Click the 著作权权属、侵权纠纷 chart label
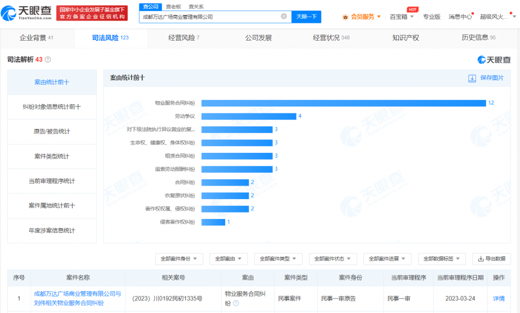The height and width of the screenshot is (313, 520). [x=170, y=209]
